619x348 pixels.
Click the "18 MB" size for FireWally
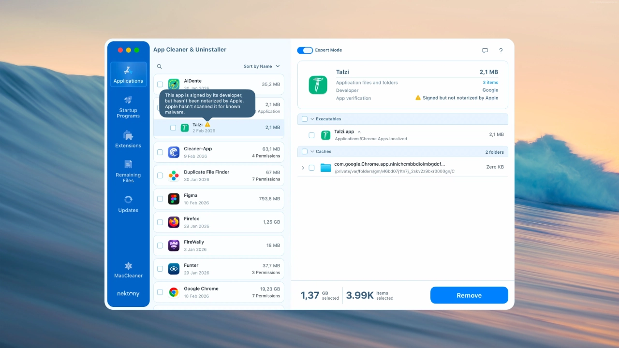(x=273, y=246)
